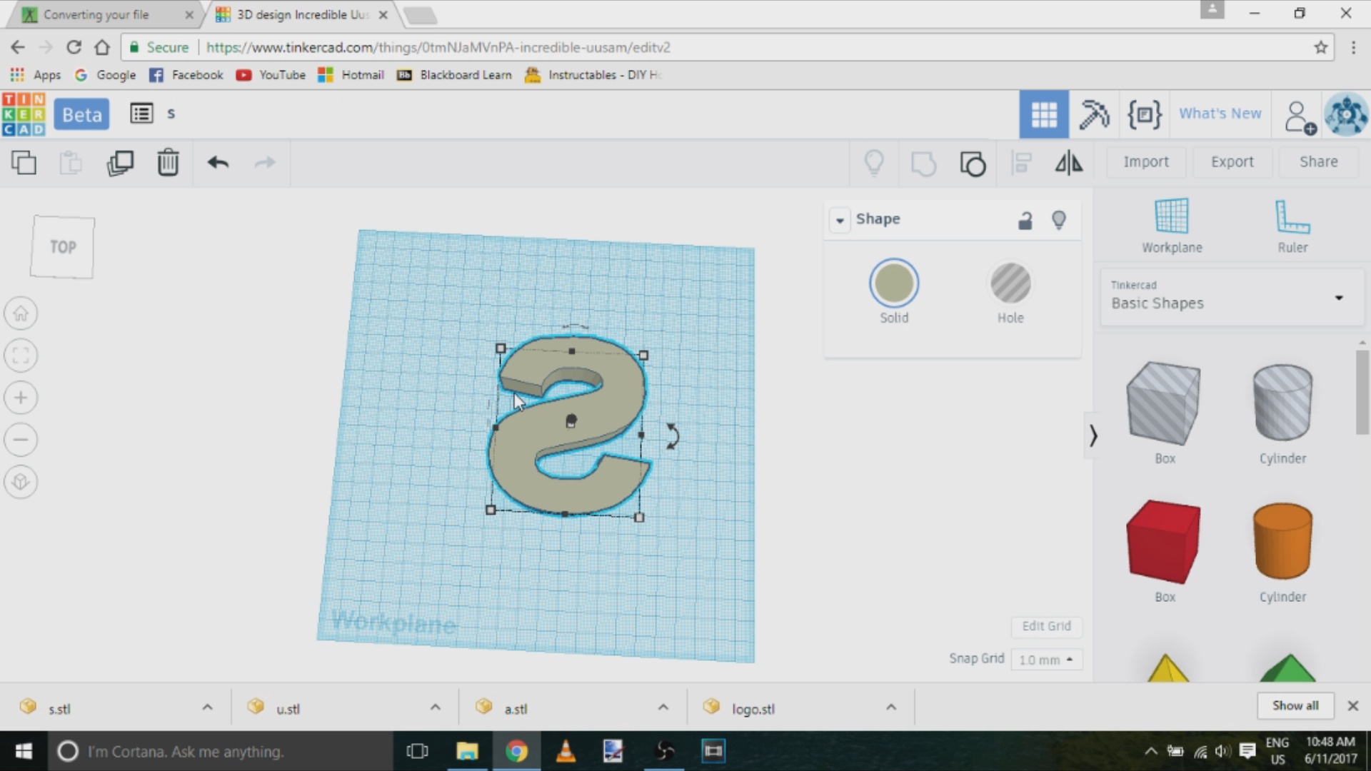Toggle shape visibility lightbulb in Shape panel
Viewport: 1371px width, 771px height.
tap(1059, 220)
